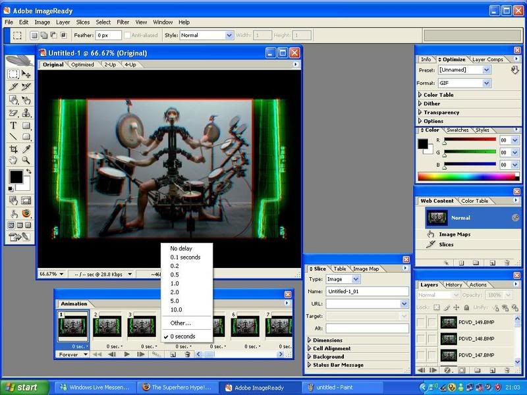Step to the previous animation frame

(x=112, y=354)
